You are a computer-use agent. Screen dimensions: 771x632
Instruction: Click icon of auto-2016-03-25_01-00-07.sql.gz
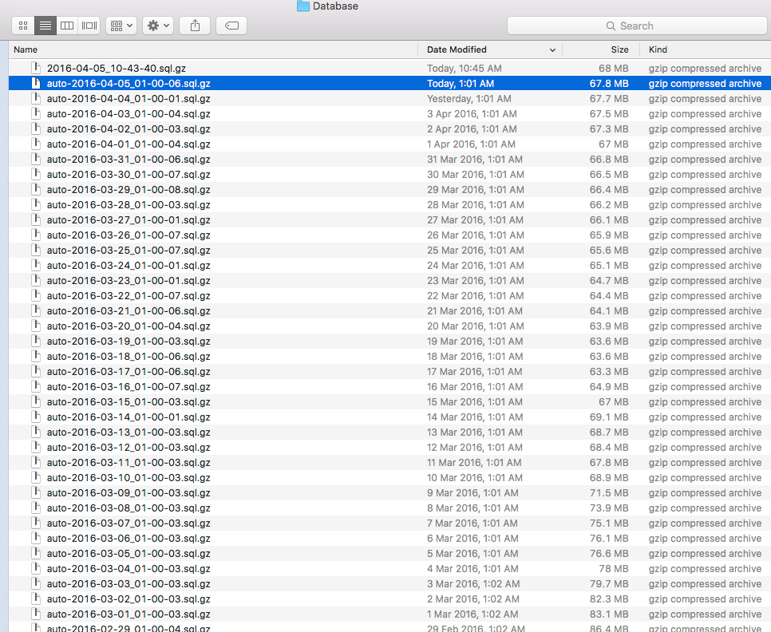(36, 250)
